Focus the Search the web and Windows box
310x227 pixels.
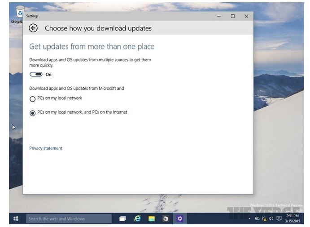point(69,218)
